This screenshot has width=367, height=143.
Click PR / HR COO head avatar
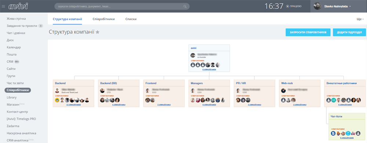238,91
